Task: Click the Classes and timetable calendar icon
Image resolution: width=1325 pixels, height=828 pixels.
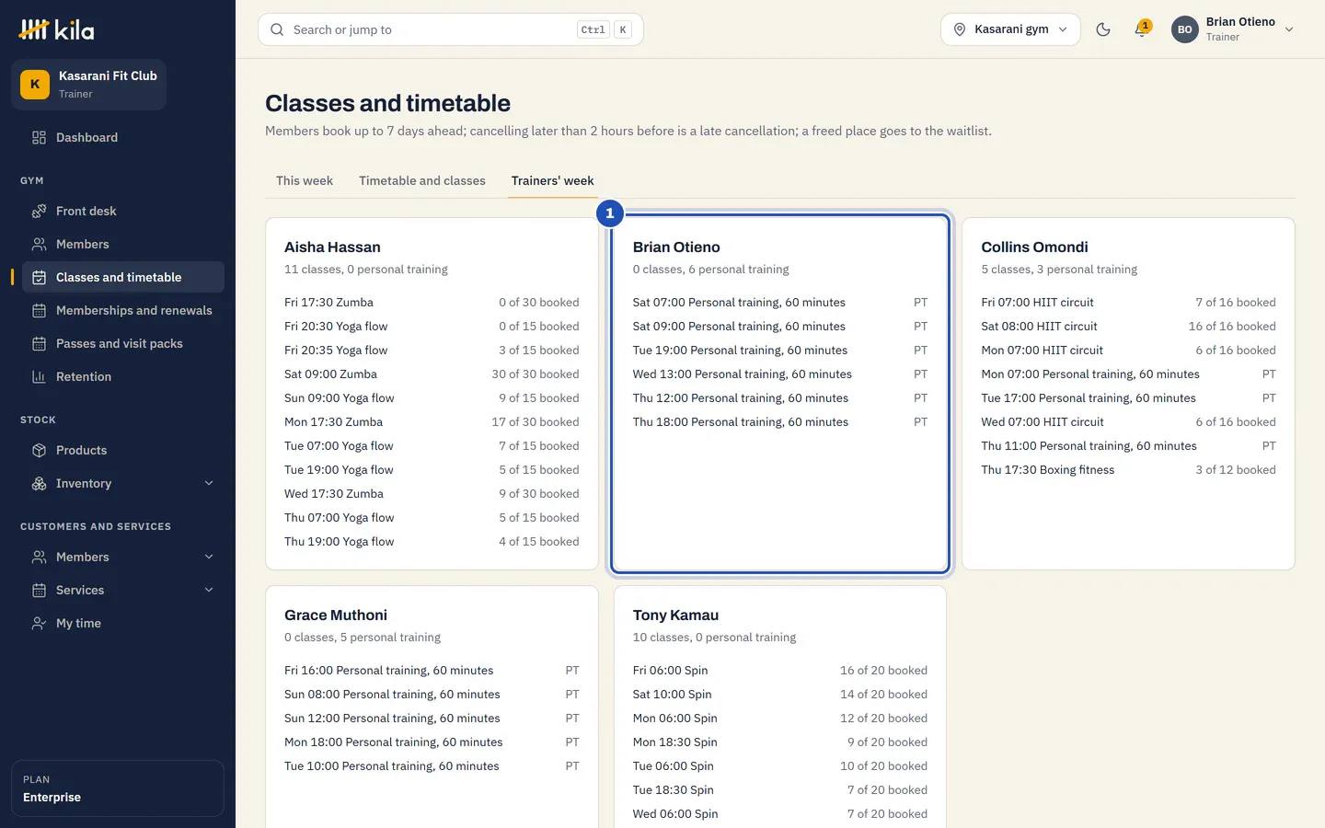Action: [39, 277]
